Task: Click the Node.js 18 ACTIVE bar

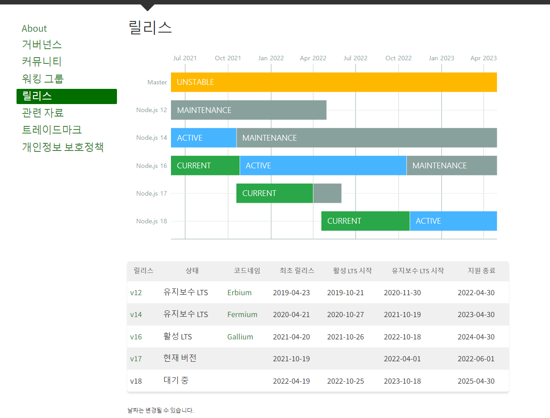Action: (x=454, y=221)
